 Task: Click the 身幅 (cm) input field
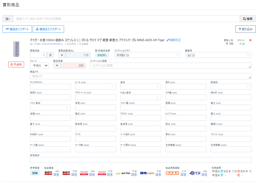click(x=50, y=118)
